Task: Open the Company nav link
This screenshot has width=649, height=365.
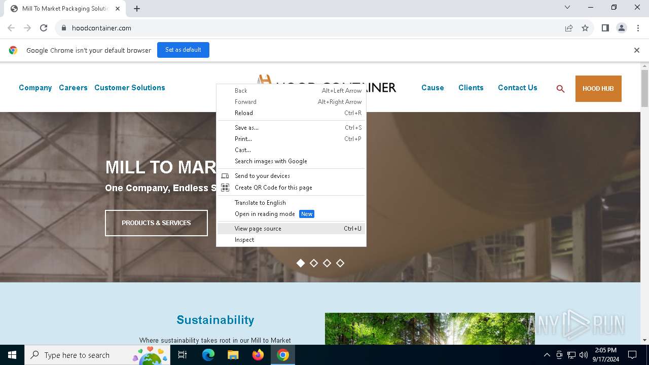Action: tap(35, 88)
